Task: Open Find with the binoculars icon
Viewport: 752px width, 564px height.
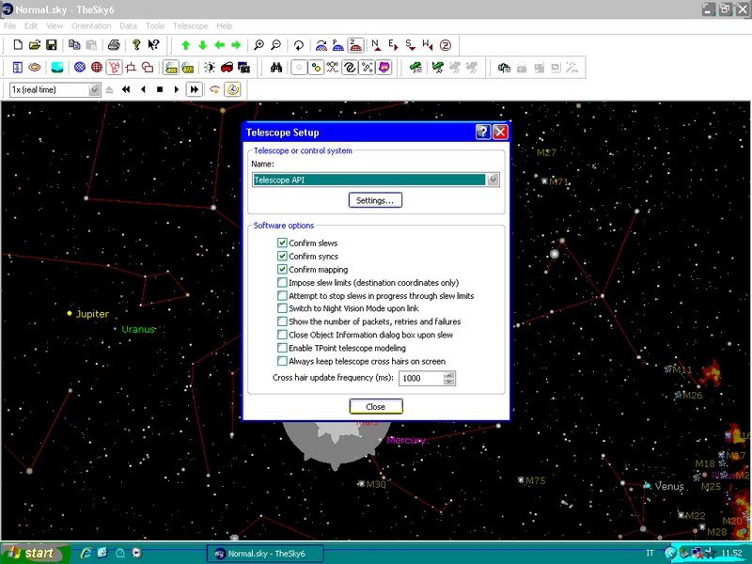Action: click(276, 68)
